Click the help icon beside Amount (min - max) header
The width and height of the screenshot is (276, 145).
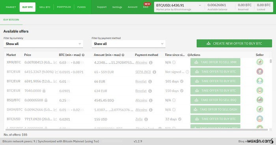123,55
